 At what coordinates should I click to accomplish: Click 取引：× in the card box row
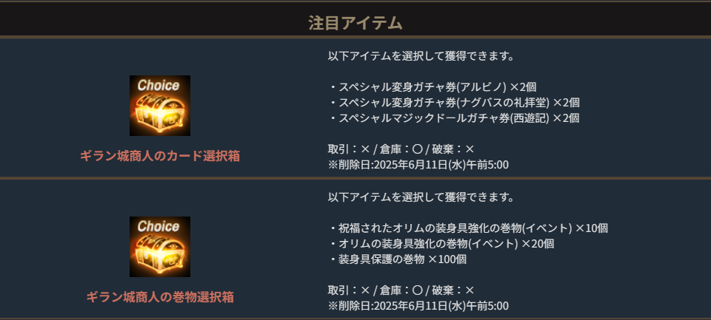coord(348,149)
